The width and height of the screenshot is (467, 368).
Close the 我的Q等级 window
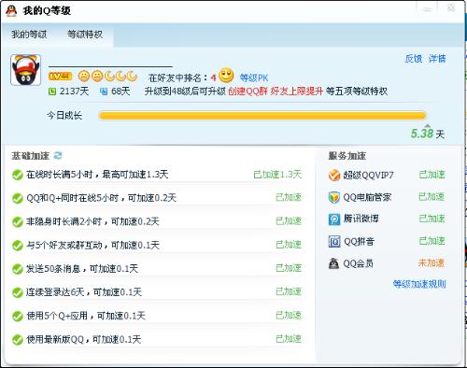point(450,8)
